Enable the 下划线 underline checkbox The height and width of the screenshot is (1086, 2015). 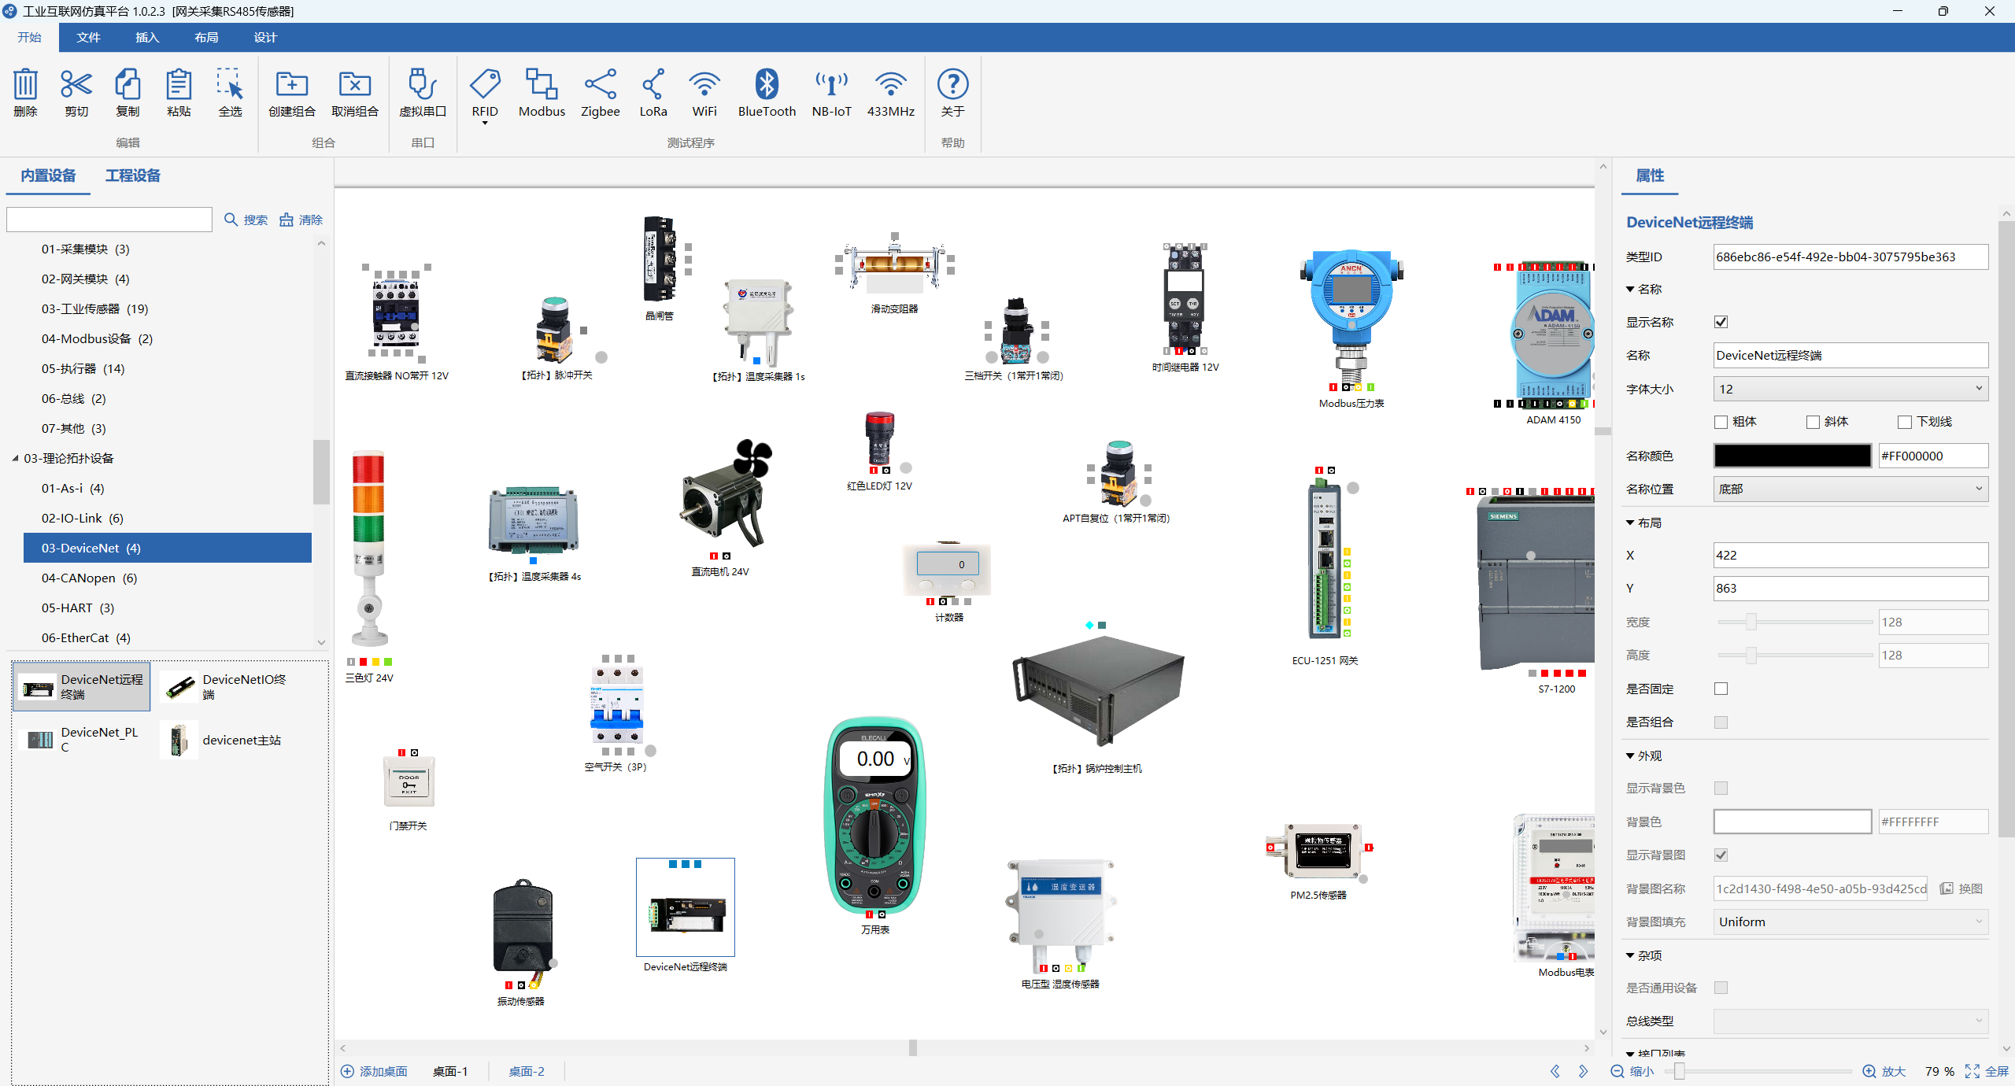(x=1905, y=422)
